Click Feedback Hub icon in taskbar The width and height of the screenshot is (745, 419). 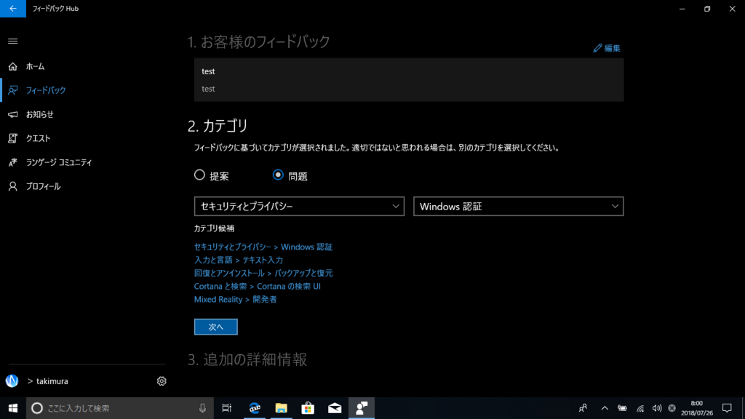[362, 408]
